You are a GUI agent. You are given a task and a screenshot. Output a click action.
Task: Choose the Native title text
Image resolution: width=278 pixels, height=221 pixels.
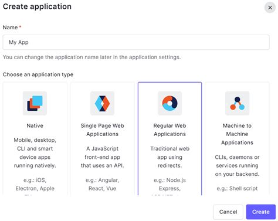[35, 125]
